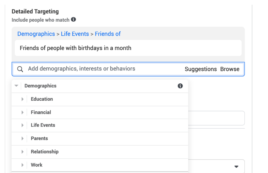Open the dropdown caret at bottom right

[236, 166]
